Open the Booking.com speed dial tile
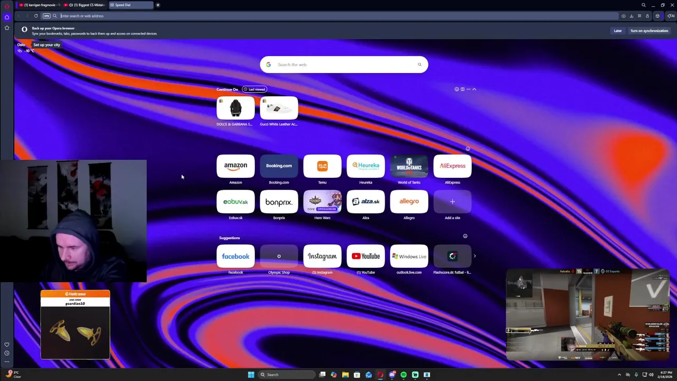677x381 pixels. point(279,166)
